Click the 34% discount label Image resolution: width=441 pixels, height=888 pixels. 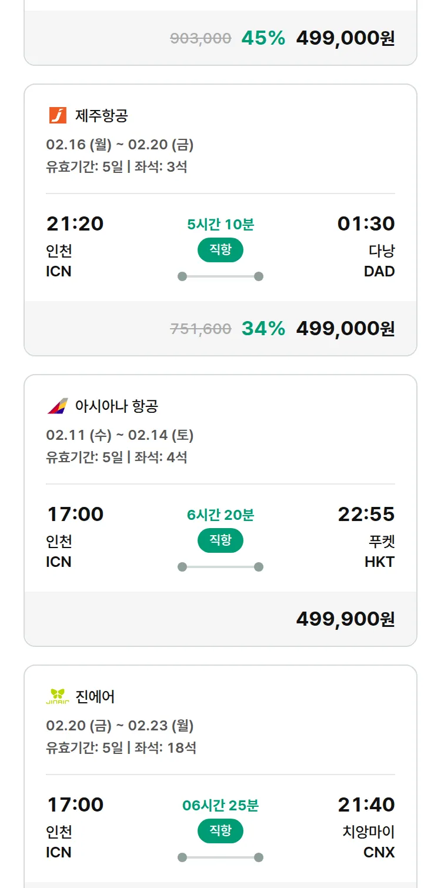263,329
